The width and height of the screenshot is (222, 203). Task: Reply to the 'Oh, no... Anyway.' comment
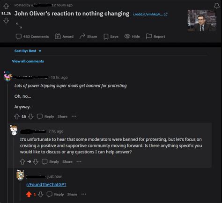pos(45,116)
